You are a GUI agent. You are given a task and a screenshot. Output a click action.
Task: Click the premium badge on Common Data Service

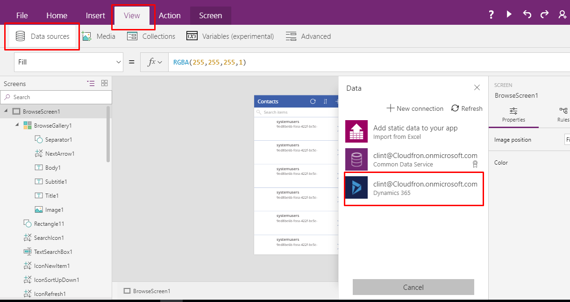tap(475, 164)
